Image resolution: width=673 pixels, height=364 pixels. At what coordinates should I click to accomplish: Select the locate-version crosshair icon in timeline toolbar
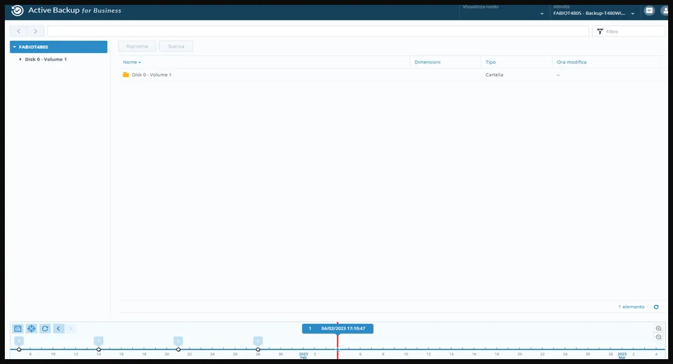(x=32, y=328)
